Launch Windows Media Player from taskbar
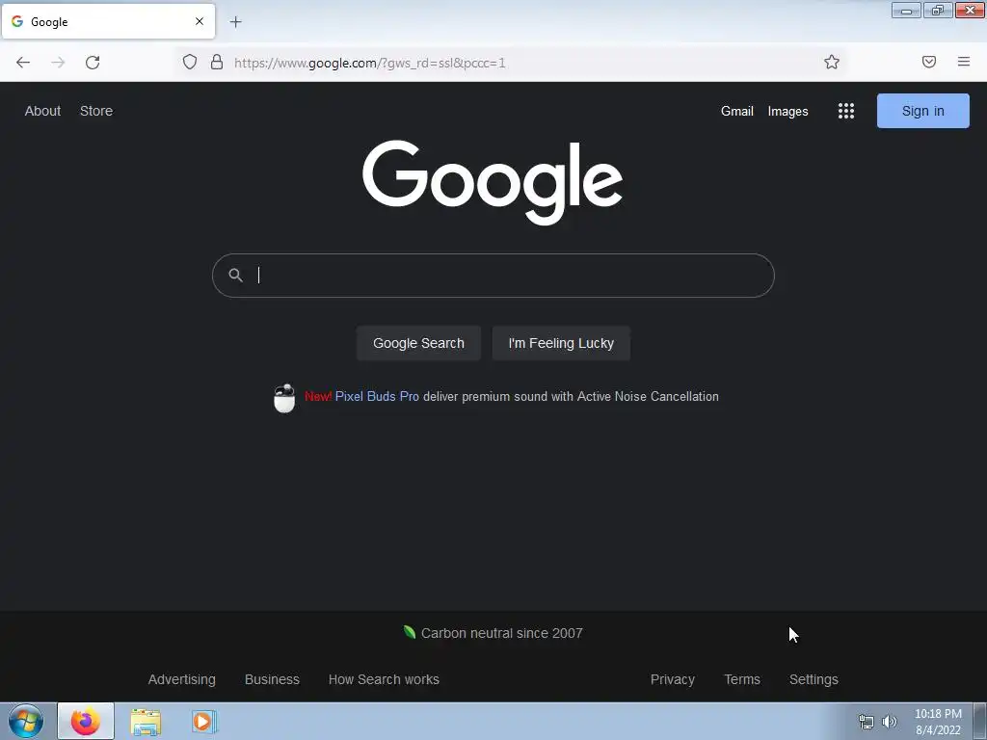987x740 pixels. [204, 722]
